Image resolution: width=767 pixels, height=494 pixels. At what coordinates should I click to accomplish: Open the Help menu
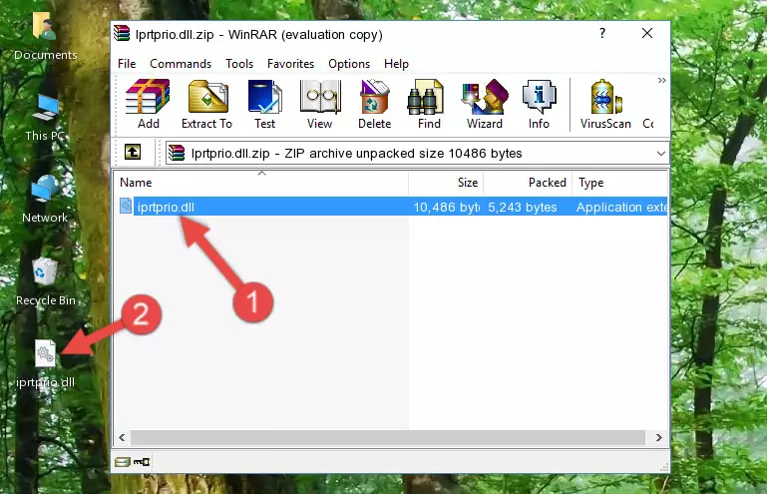coord(396,64)
